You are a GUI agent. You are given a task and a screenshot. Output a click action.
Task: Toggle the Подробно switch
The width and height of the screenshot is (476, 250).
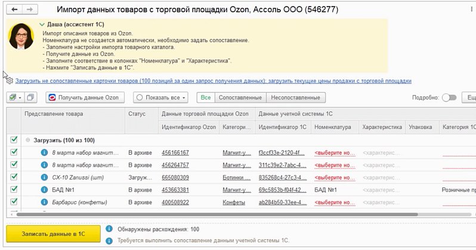(449, 98)
